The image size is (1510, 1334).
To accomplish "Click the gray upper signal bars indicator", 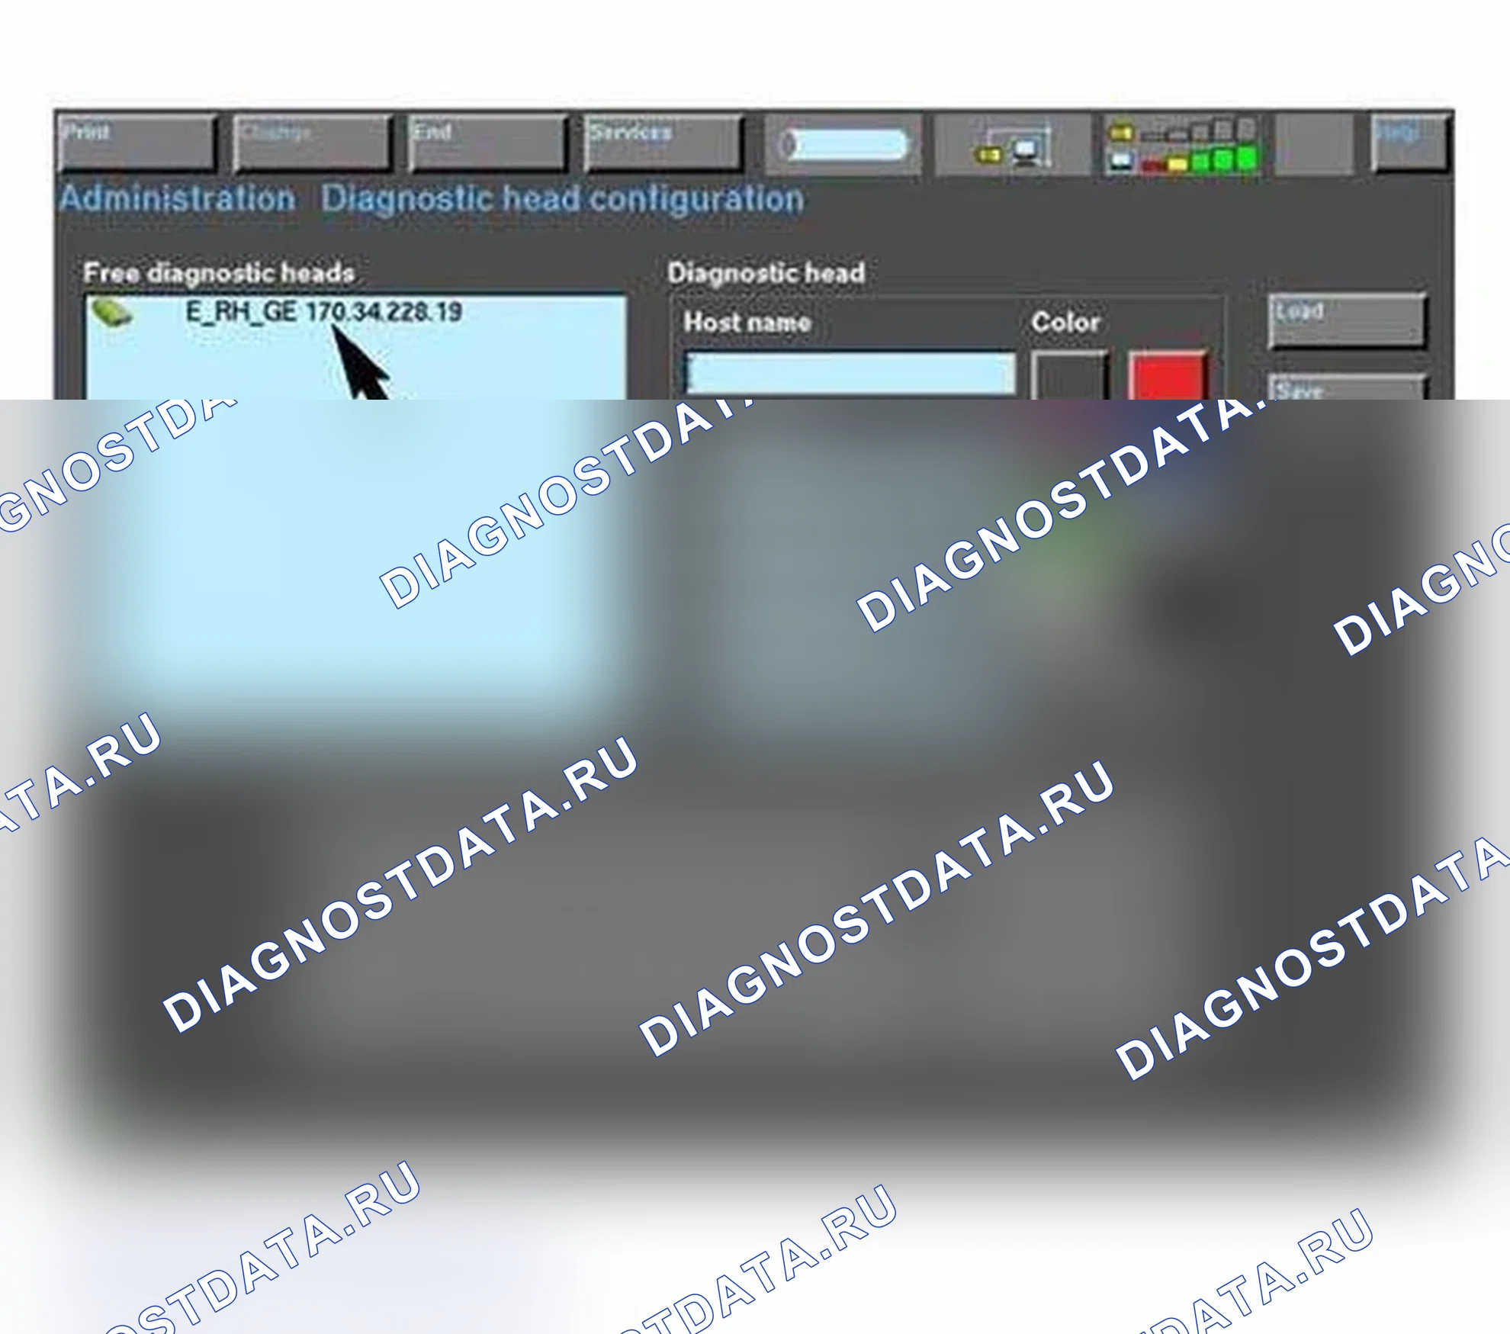I will point(1197,131).
